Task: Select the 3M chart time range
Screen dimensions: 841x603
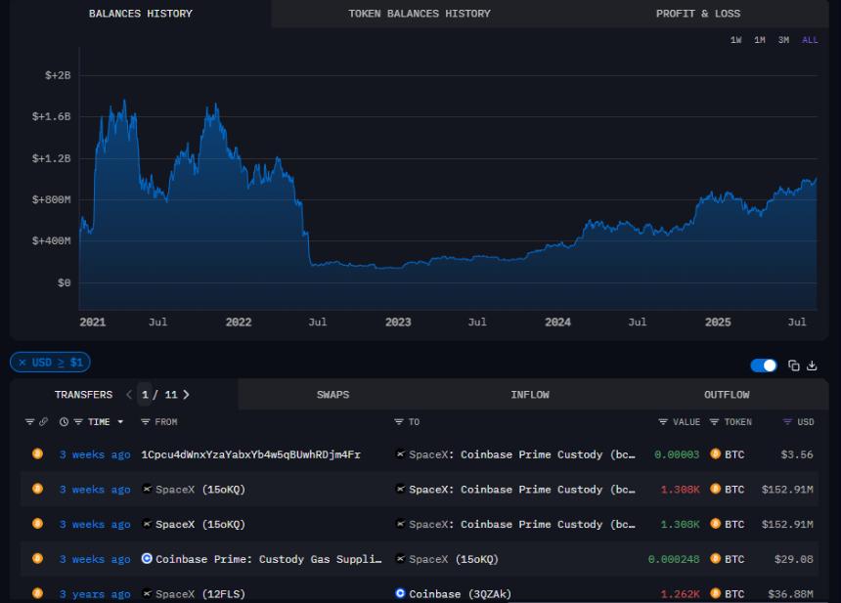Action: pyautogui.click(x=783, y=40)
